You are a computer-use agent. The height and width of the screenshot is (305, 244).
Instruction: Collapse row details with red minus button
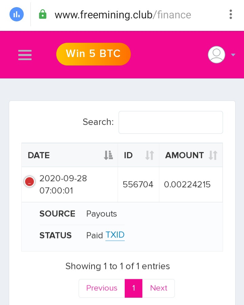pyautogui.click(x=29, y=182)
